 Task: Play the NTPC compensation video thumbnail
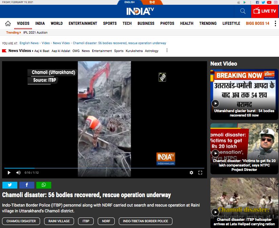pyautogui.click(x=244, y=149)
